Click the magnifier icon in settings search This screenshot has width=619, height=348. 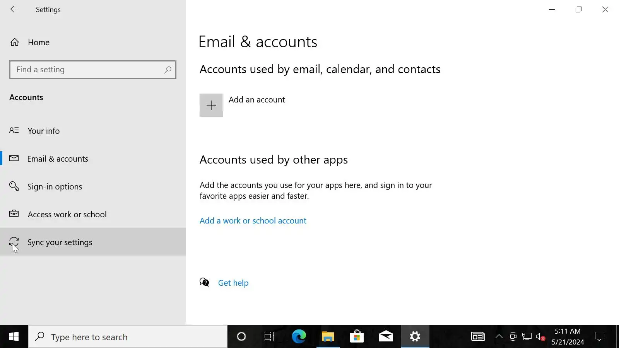point(168,70)
